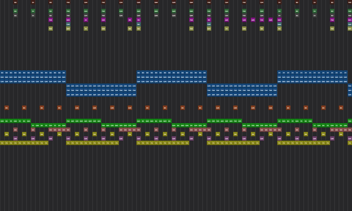Select the first bright green G#4 note
The height and width of the screenshot is (211, 352).
2,121
